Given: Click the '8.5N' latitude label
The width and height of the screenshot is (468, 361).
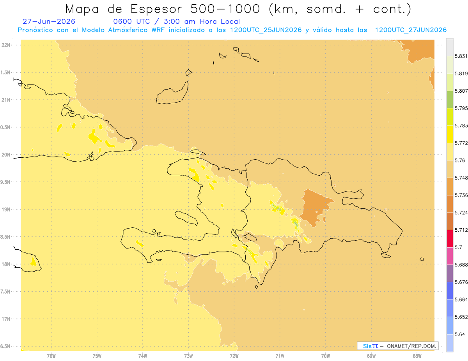Looking at the screenshot, I should coord(6,237).
